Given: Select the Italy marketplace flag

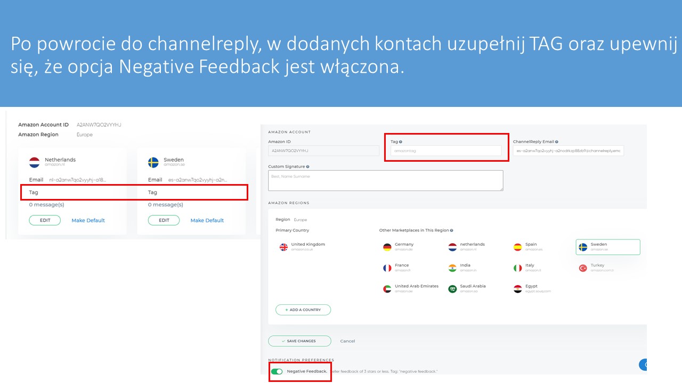Looking at the screenshot, I should [x=517, y=268].
